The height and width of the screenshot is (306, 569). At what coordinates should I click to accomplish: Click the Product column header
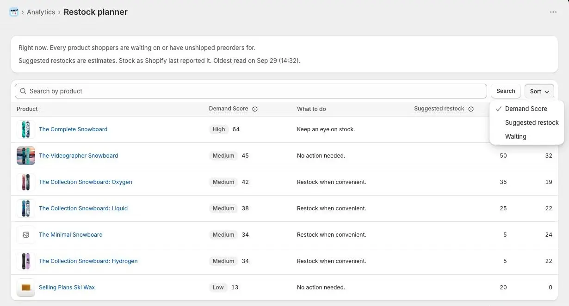27,109
